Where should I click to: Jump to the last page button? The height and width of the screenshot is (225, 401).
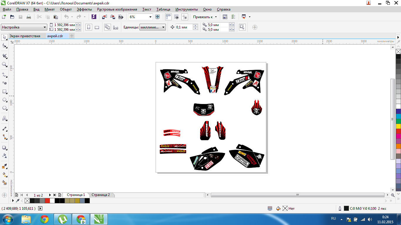[55, 195]
